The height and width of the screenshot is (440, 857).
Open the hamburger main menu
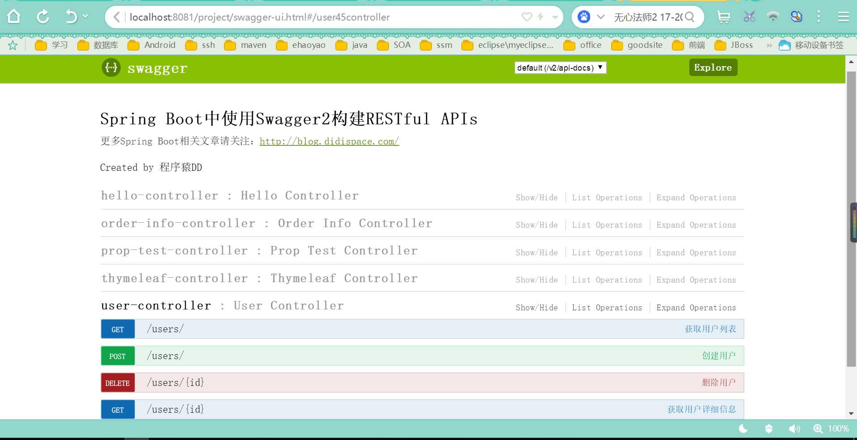(843, 17)
